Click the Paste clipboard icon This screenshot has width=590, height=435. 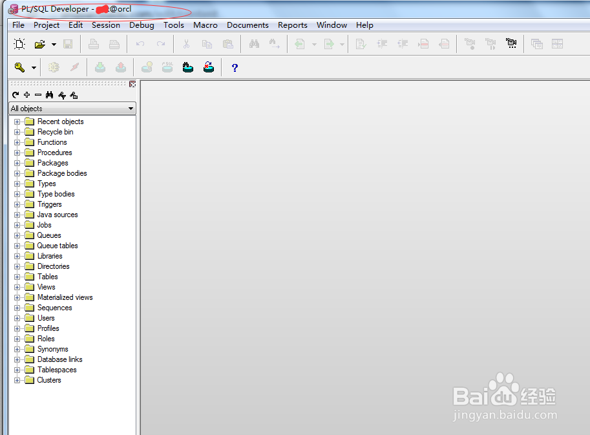coord(227,44)
